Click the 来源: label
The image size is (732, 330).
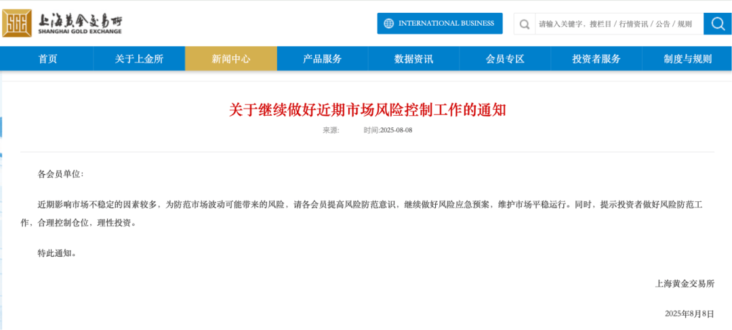point(331,130)
